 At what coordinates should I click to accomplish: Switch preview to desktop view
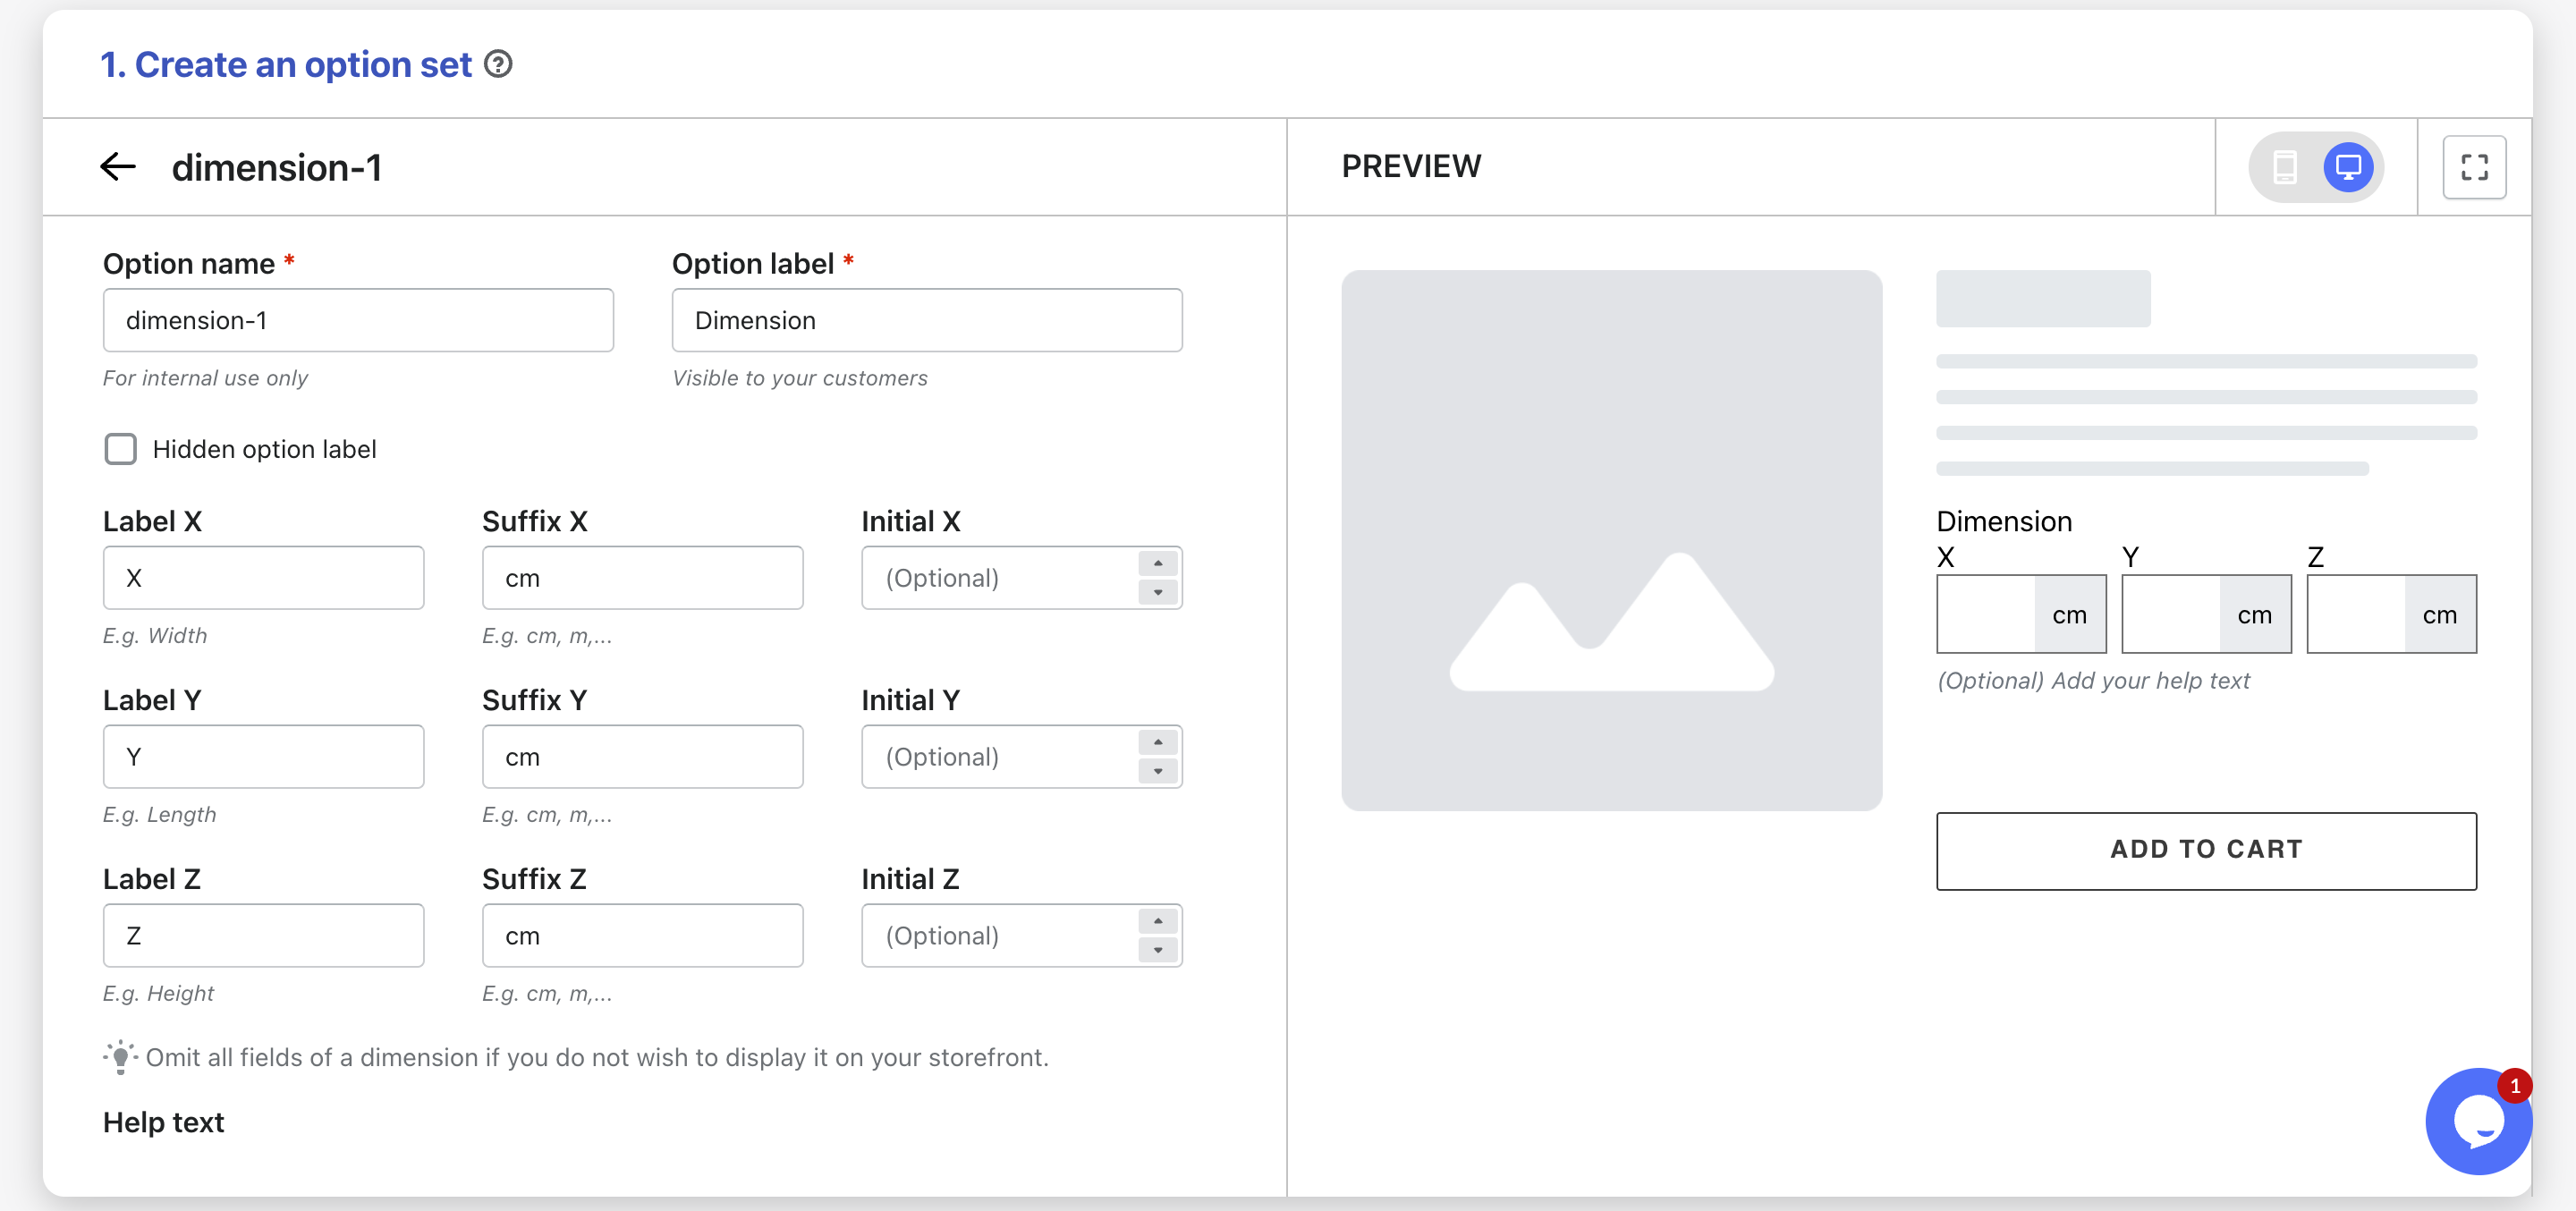coord(2347,167)
